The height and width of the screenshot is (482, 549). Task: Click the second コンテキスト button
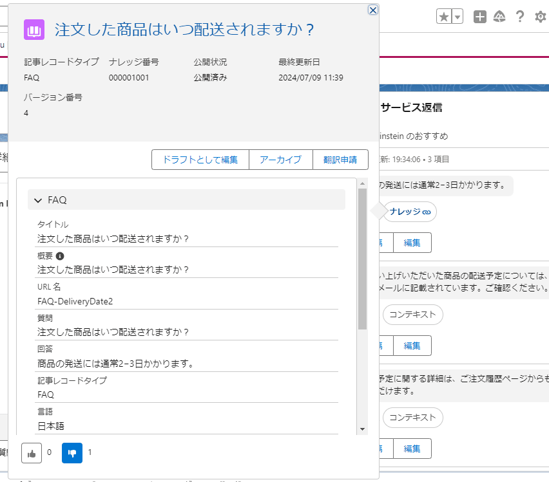pyautogui.click(x=412, y=418)
